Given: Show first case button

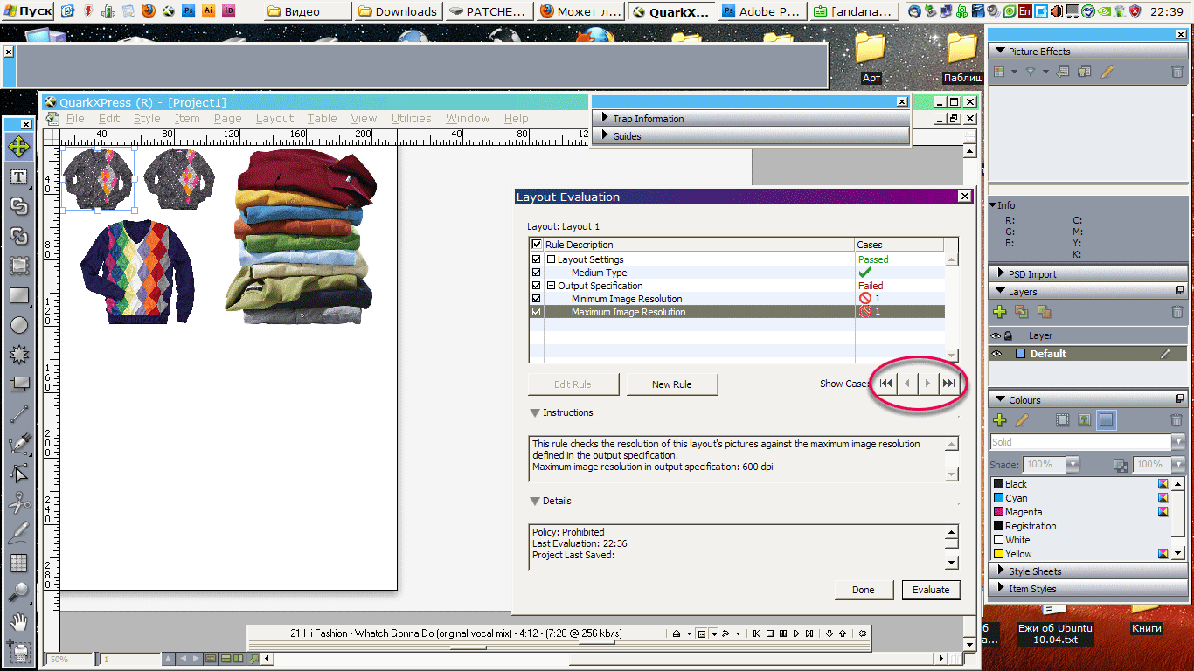Looking at the screenshot, I should tap(886, 383).
